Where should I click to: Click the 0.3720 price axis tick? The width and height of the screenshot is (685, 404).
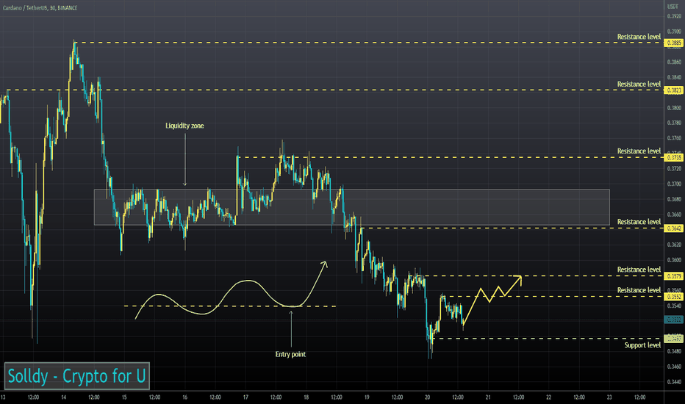[674, 169]
